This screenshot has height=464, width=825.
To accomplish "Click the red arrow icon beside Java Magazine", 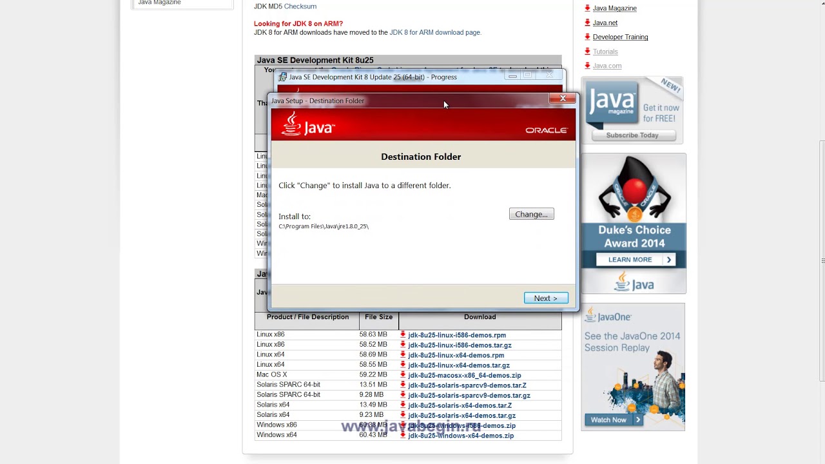I will (x=587, y=8).
